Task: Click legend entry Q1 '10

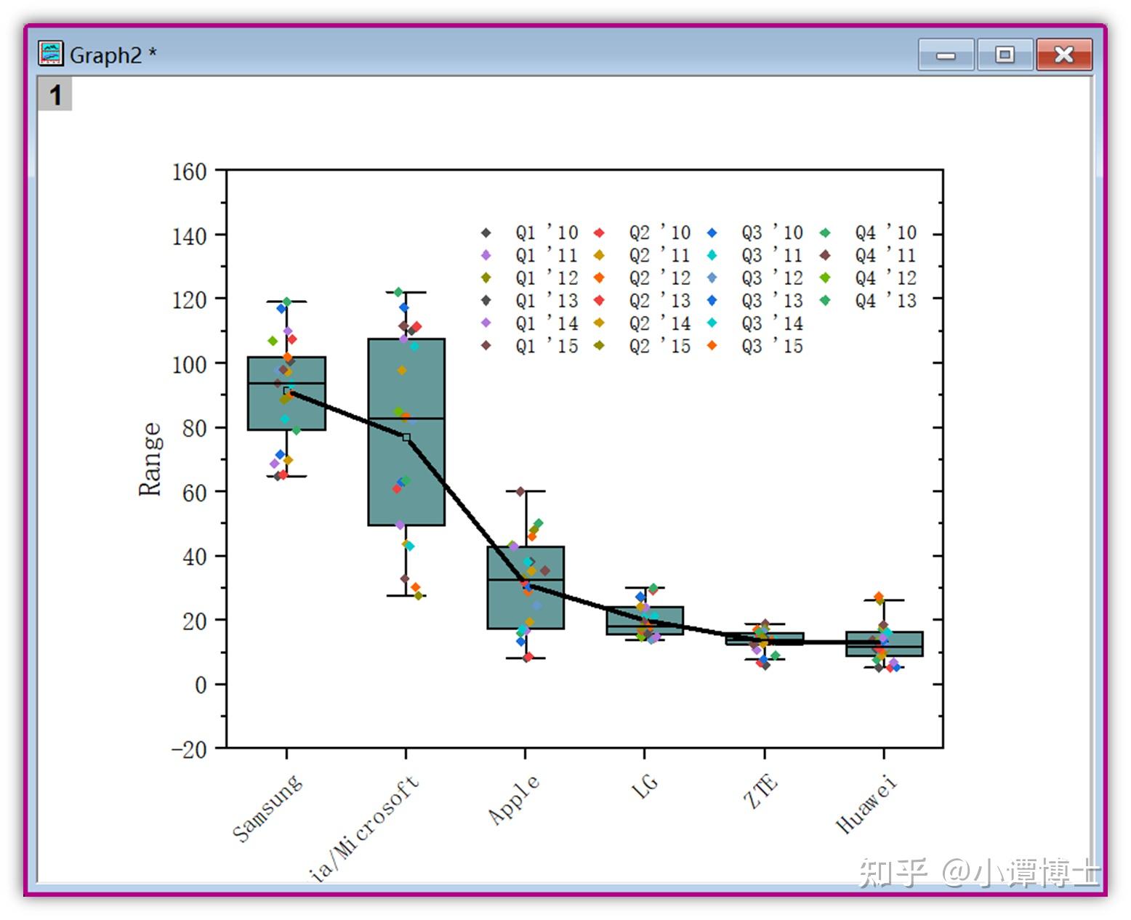Action: click(530, 233)
